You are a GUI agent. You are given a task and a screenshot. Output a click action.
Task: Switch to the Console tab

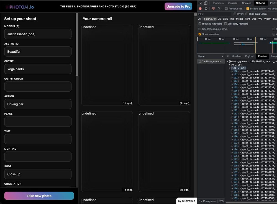233,3
